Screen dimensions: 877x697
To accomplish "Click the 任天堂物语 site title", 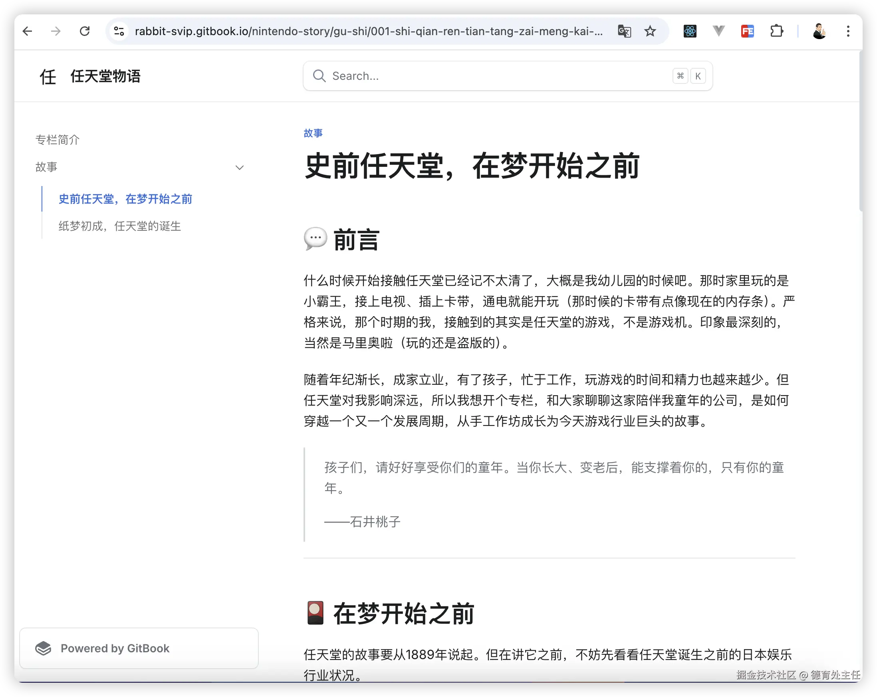I will click(105, 76).
